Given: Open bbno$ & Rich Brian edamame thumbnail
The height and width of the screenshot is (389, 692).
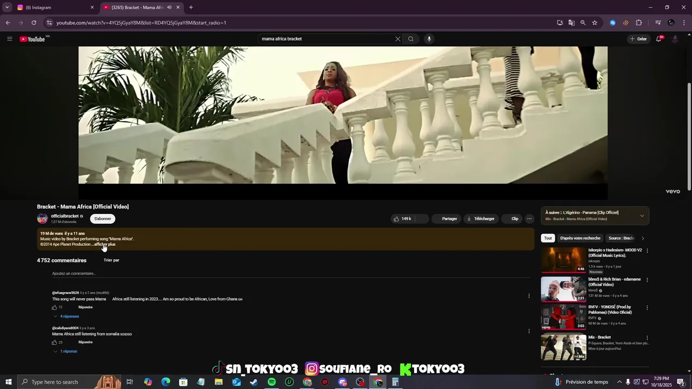Looking at the screenshot, I should (x=563, y=289).
